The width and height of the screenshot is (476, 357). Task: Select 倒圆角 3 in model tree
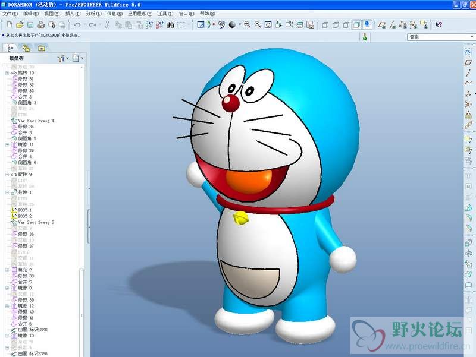tap(24, 103)
